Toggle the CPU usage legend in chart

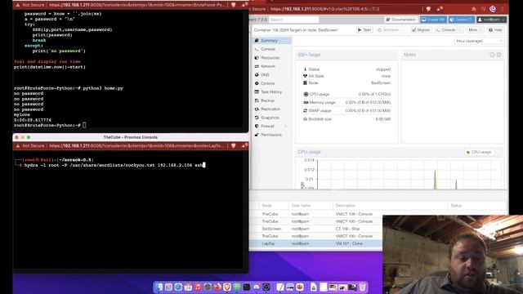coord(479,152)
